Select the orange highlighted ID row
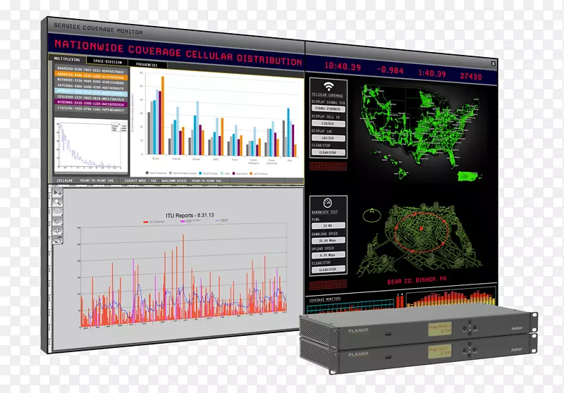This screenshot has width=564, height=393. point(91,77)
